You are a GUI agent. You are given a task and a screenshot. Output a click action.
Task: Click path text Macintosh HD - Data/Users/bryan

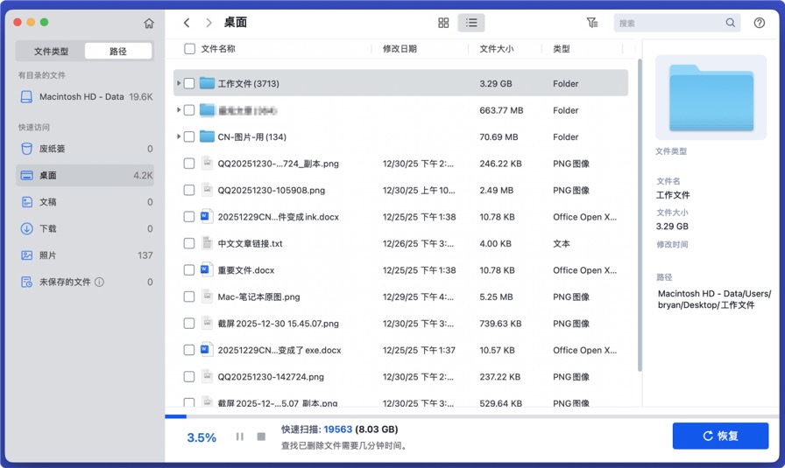pyautogui.click(x=714, y=299)
